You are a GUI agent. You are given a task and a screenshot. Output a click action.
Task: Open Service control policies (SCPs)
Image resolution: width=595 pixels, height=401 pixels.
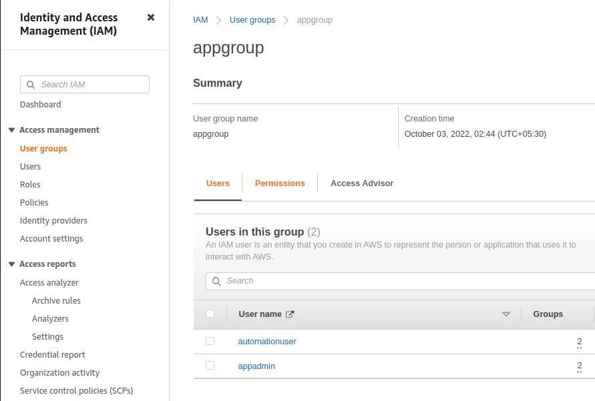point(76,391)
